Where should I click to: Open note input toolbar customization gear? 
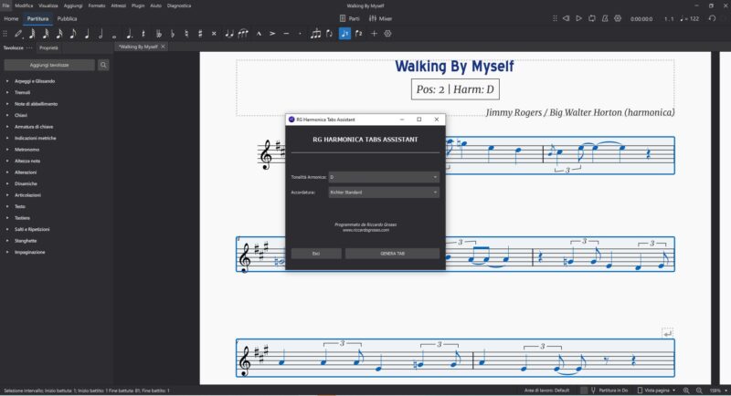point(387,34)
